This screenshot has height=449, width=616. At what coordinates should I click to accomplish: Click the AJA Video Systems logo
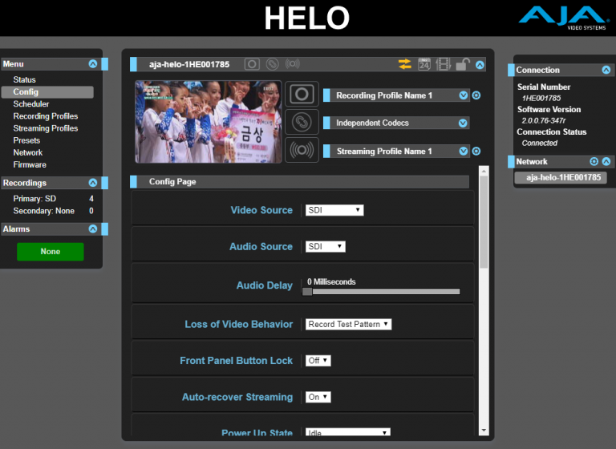point(563,18)
